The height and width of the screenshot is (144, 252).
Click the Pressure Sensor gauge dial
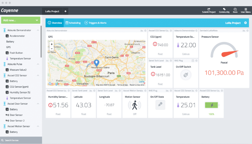click(x=224, y=50)
